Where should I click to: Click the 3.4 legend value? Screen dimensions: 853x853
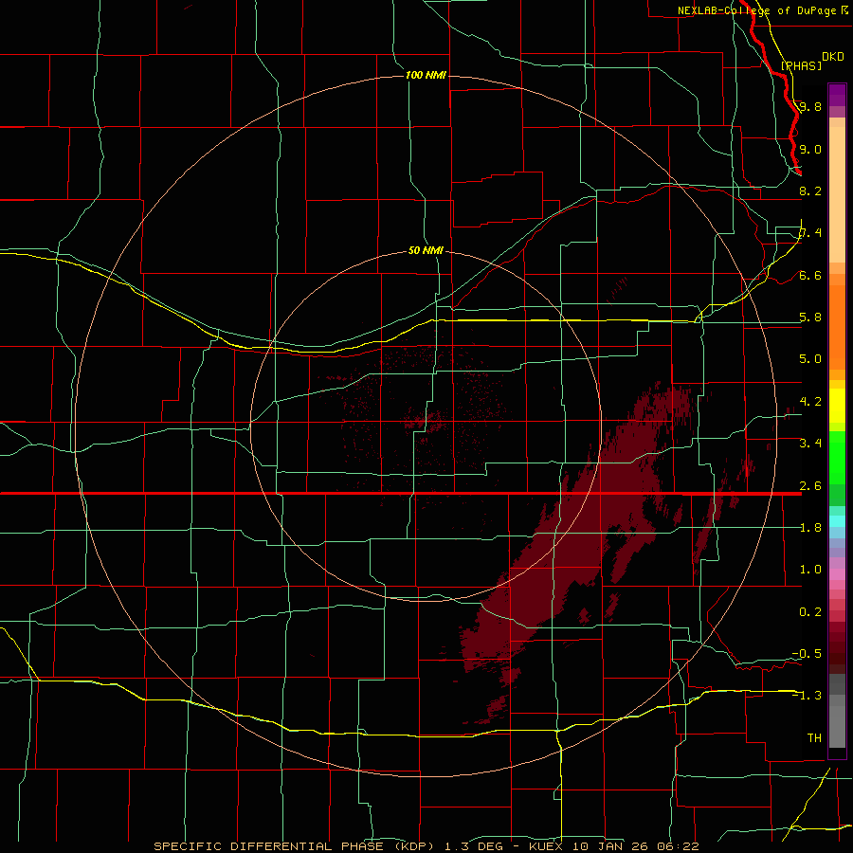(810, 444)
